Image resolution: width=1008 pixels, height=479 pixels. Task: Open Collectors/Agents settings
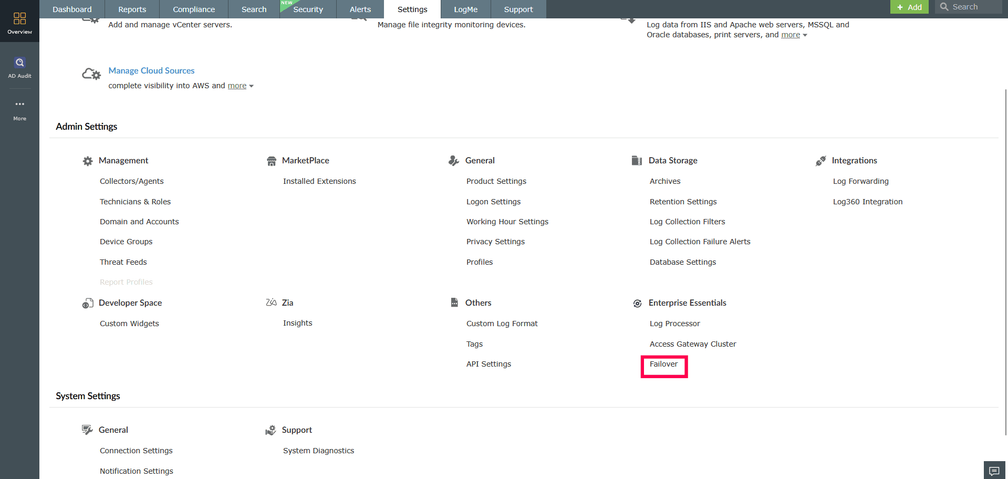pos(132,181)
